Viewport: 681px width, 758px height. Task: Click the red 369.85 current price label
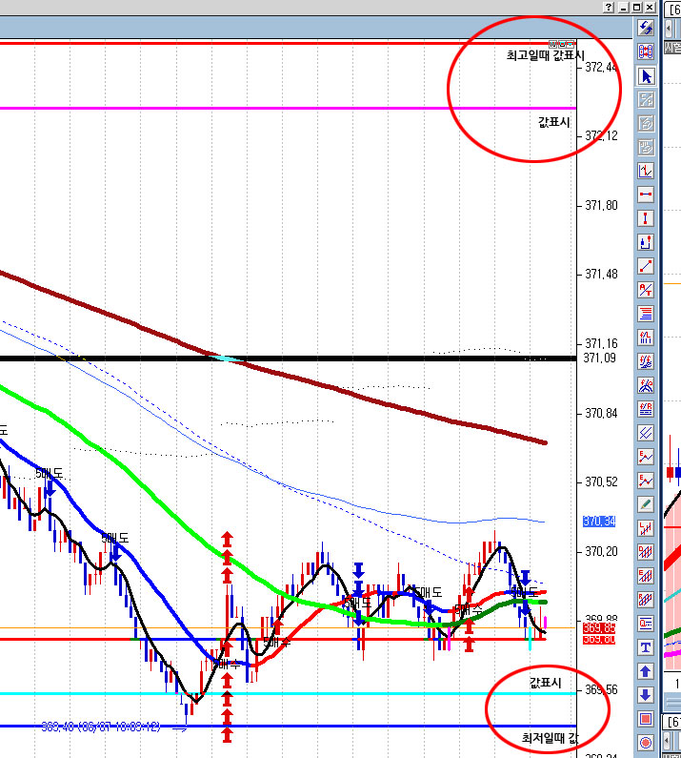coord(598,628)
